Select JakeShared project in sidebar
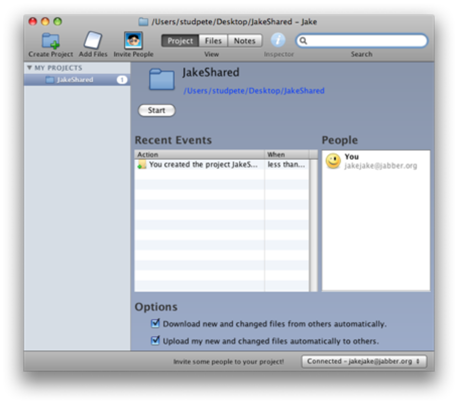Image resolution: width=458 pixels, height=404 pixels. [x=74, y=80]
